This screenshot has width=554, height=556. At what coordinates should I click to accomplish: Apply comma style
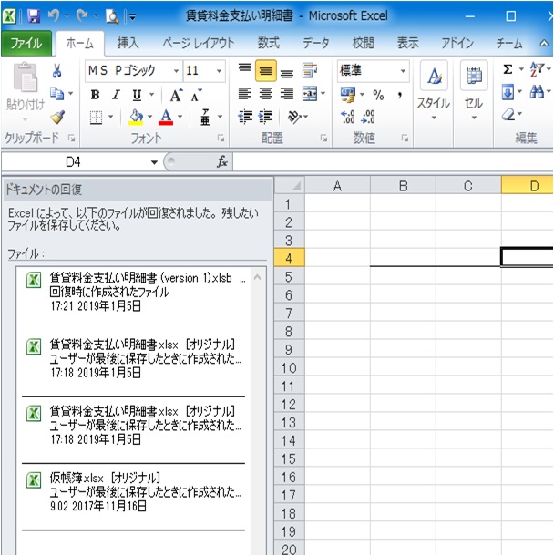[400, 95]
